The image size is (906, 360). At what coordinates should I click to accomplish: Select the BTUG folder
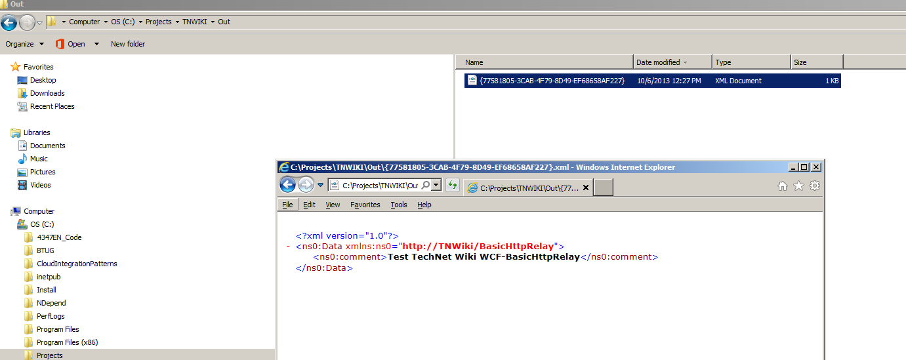45,250
